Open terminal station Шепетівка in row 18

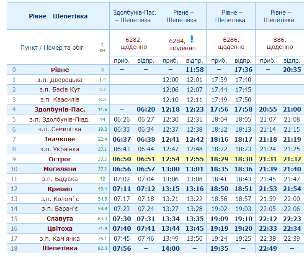[x=60, y=248]
